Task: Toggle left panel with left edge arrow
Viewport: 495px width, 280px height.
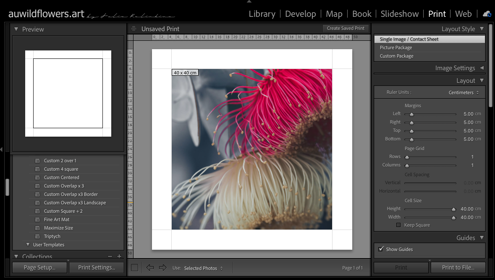Action: pyautogui.click(x=2, y=149)
